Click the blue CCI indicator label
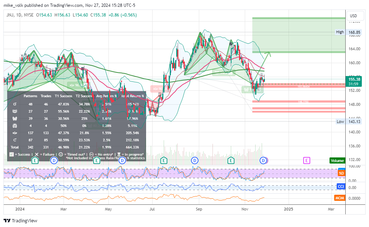The width and height of the screenshot is (369, 227). [x=341, y=186]
